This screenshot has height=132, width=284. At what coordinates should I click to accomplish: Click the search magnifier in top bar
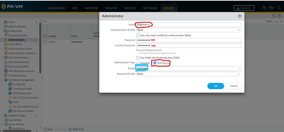[x=279, y=8]
